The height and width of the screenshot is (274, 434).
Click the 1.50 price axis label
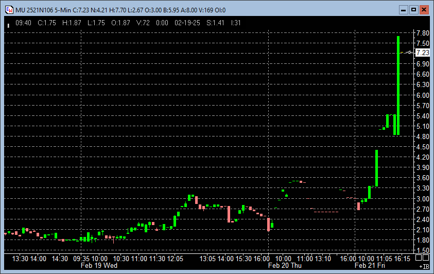[x=423, y=250]
